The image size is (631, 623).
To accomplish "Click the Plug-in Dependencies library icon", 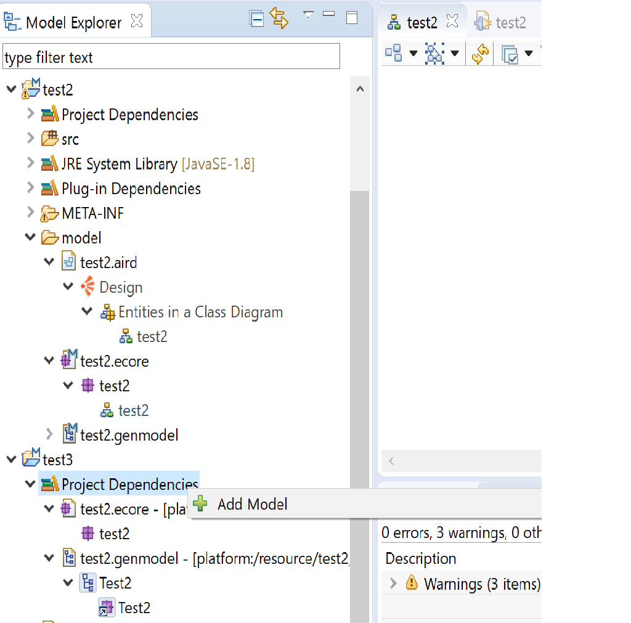I will tap(50, 188).
